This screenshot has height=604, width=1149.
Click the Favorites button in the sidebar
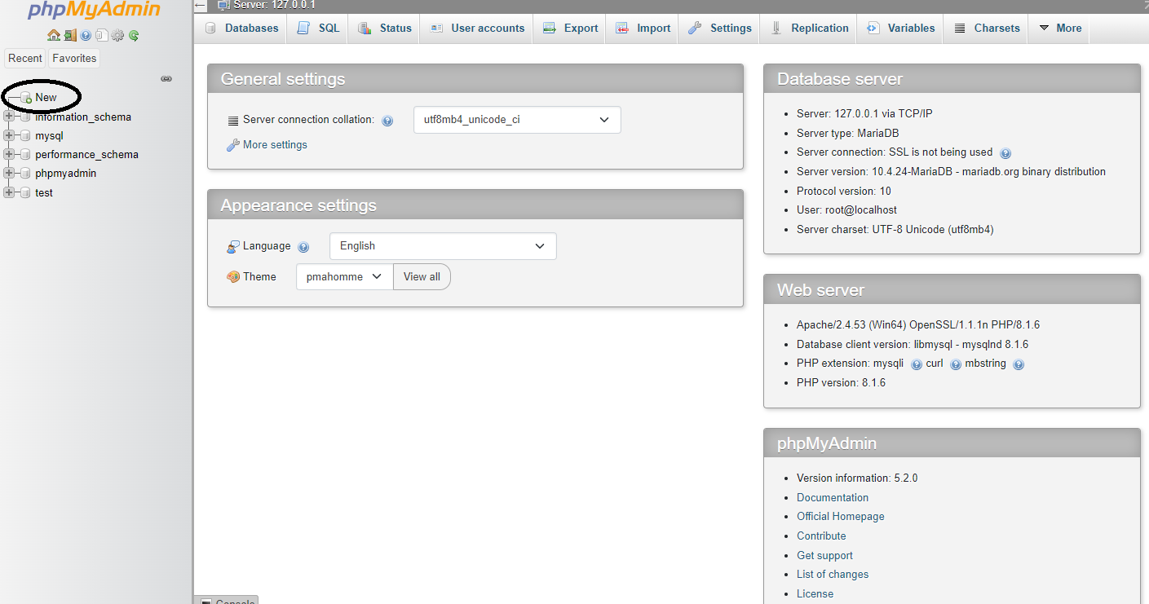(x=74, y=58)
